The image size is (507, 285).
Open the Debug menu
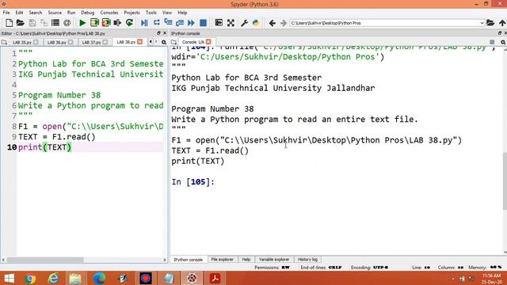tap(88, 13)
